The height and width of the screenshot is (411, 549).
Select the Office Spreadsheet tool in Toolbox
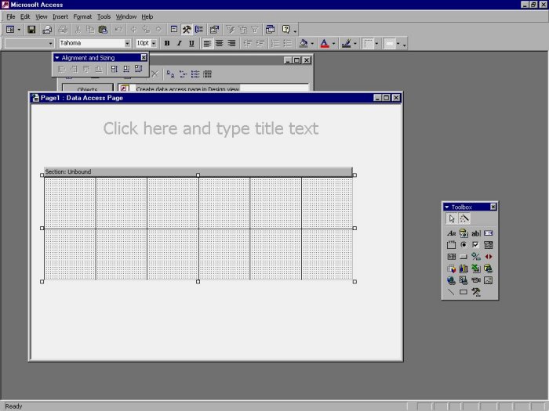pos(475,269)
